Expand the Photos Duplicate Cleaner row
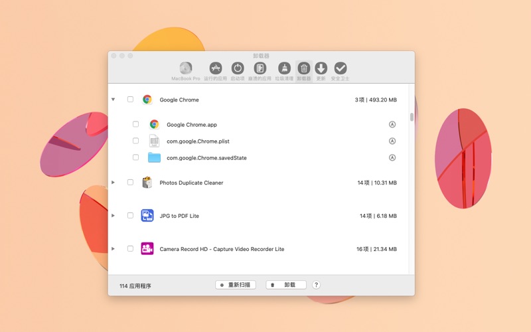The height and width of the screenshot is (332, 531). click(x=113, y=183)
